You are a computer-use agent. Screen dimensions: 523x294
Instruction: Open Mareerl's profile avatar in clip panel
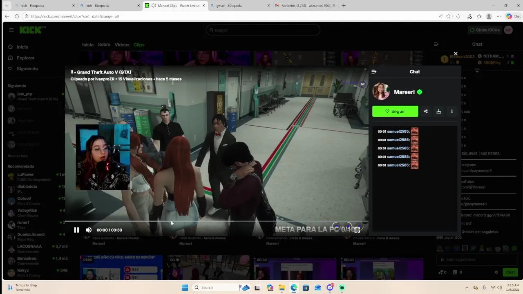tap(381, 91)
